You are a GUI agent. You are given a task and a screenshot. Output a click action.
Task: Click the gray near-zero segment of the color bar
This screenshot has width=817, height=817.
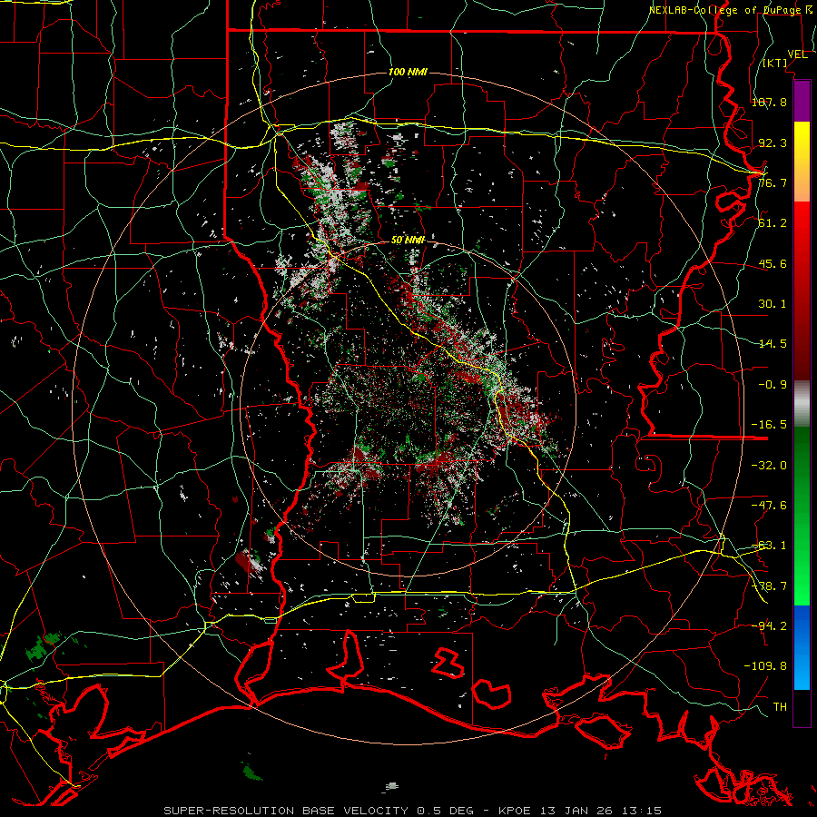point(802,404)
